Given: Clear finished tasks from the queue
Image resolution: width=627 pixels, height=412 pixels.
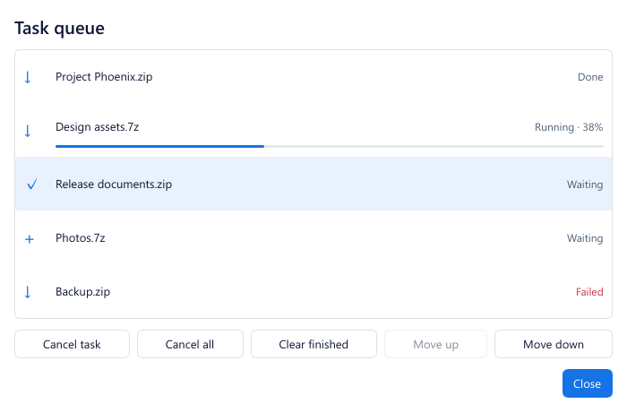Looking at the screenshot, I should (x=313, y=344).
